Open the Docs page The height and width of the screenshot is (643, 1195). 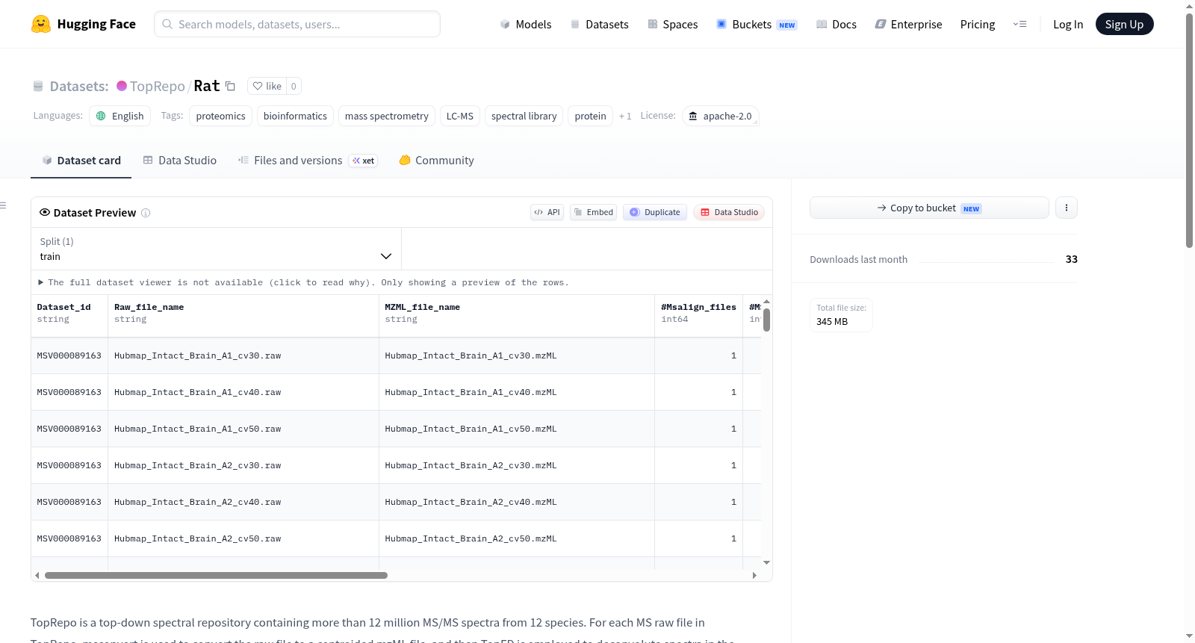point(836,24)
